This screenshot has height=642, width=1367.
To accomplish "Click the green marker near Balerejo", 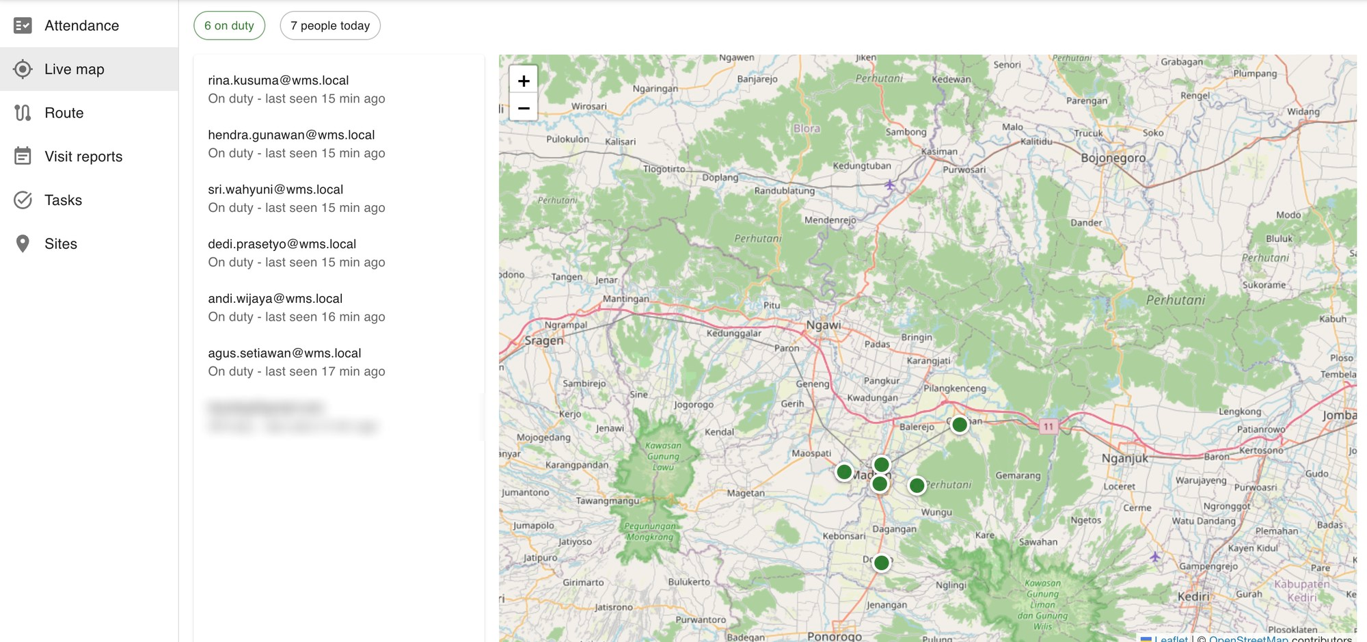I will 960,425.
